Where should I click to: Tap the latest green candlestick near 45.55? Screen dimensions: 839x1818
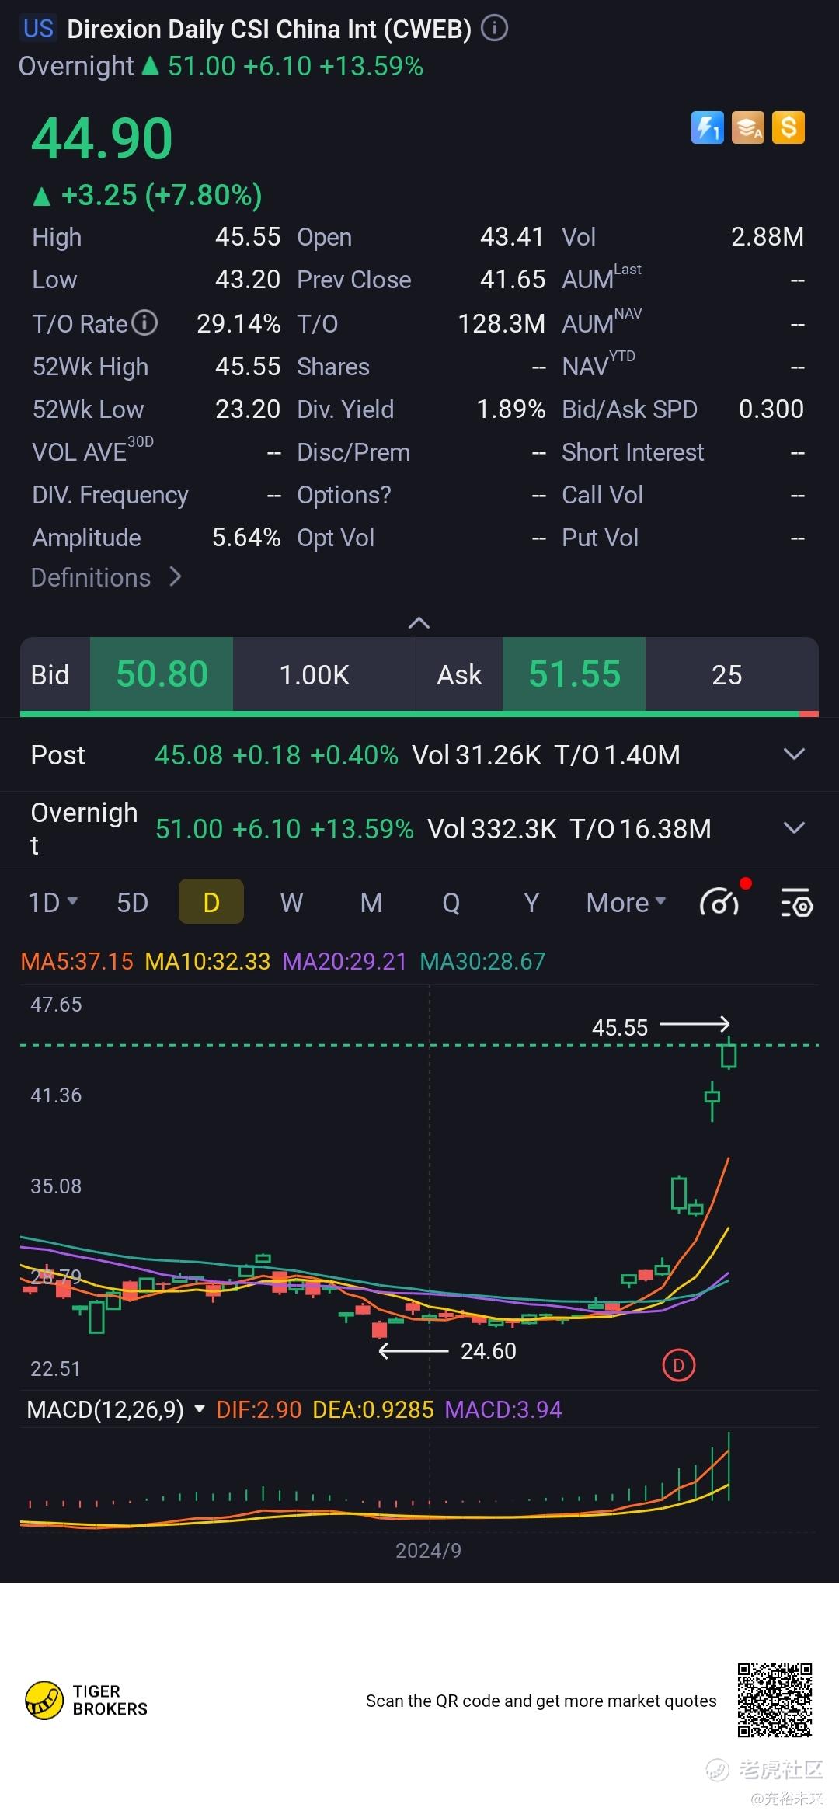click(x=729, y=1054)
